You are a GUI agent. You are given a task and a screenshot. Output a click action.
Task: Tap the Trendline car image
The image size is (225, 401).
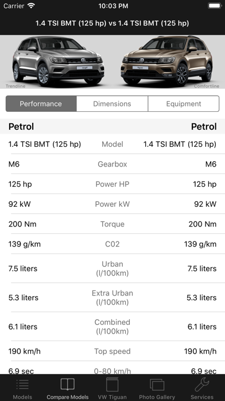(x=59, y=60)
